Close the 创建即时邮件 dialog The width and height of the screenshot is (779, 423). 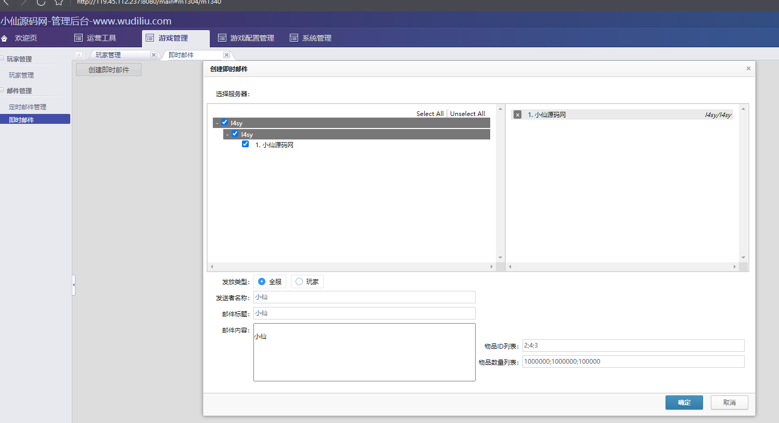pyautogui.click(x=748, y=68)
